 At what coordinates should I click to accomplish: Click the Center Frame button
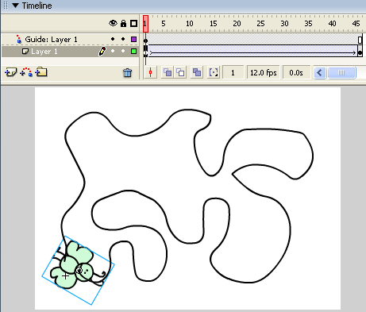tap(150, 72)
